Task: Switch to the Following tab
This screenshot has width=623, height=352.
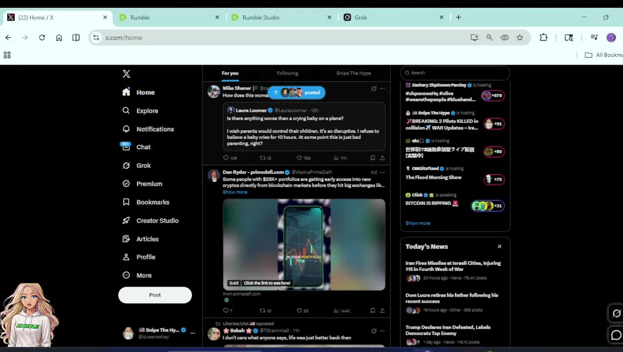Action: pyautogui.click(x=287, y=73)
